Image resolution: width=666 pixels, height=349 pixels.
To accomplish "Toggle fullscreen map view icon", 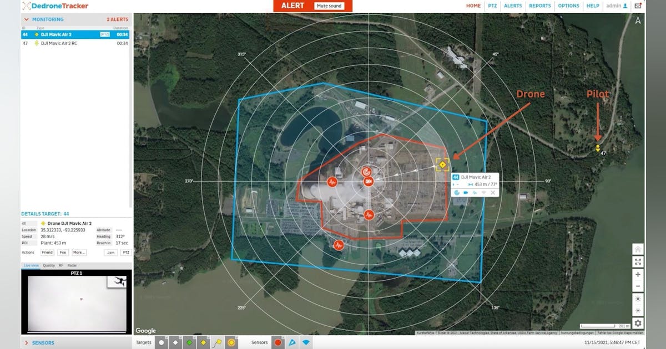I will coord(638,262).
